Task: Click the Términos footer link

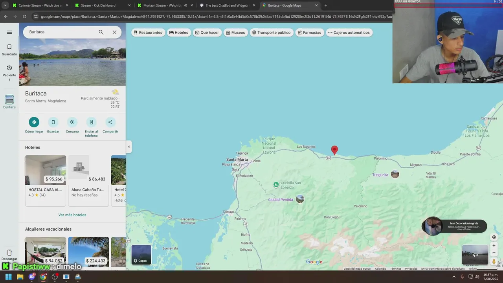Action: [x=396, y=269]
